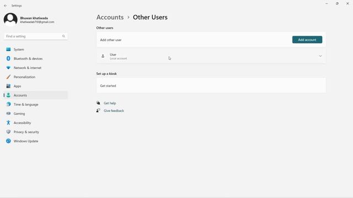This screenshot has width=353, height=198.
Task: Click the System monitor icon
Action: pos(8,50)
